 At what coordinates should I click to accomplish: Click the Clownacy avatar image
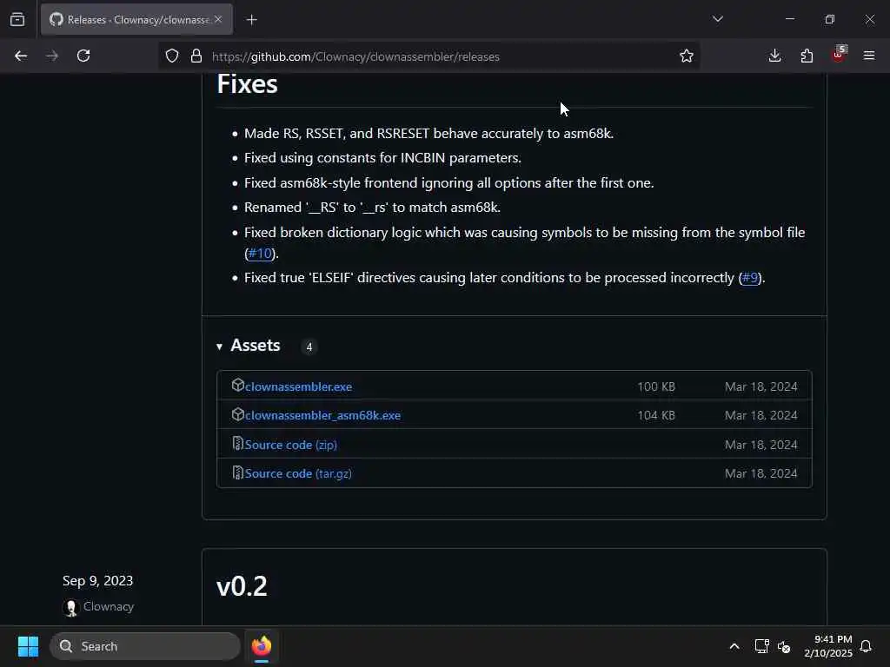70,608
